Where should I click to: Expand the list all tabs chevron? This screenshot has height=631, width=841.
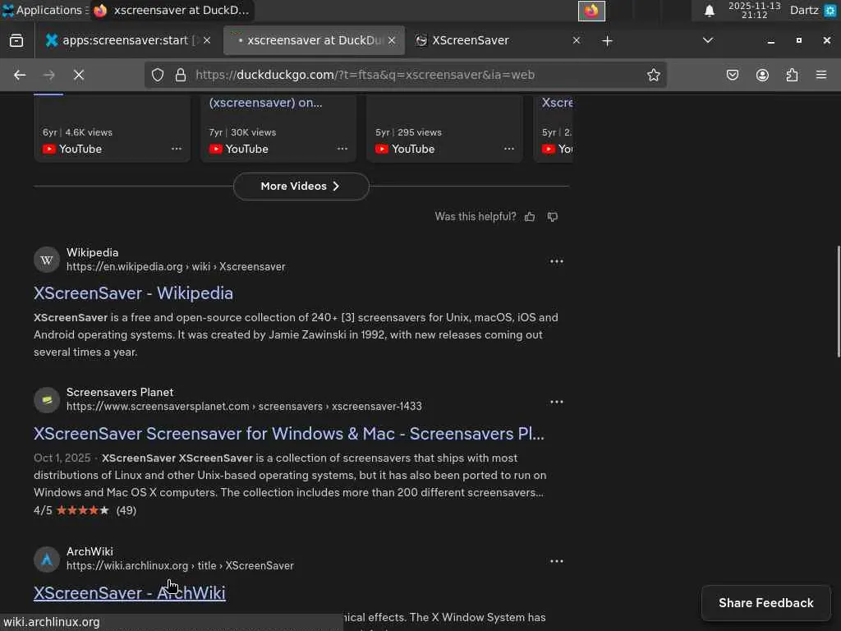[708, 41]
